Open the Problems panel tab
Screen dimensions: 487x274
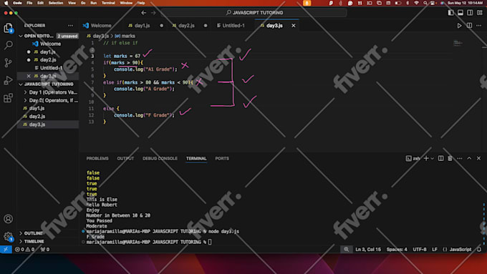point(97,158)
